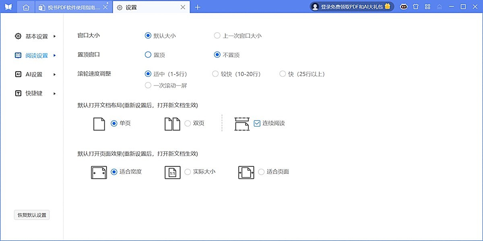The width and height of the screenshot is (483, 241).
Task: Click the single page document icon beside 单页
Action: [99, 124]
